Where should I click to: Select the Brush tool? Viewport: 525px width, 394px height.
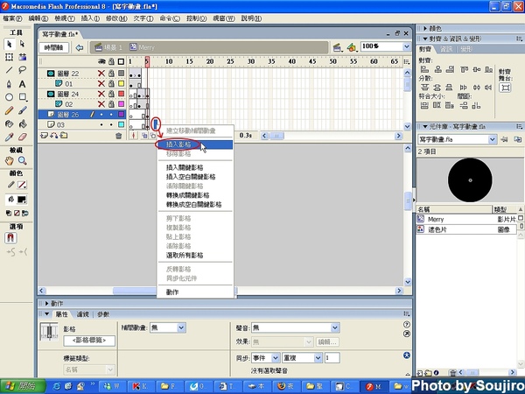pos(23,110)
